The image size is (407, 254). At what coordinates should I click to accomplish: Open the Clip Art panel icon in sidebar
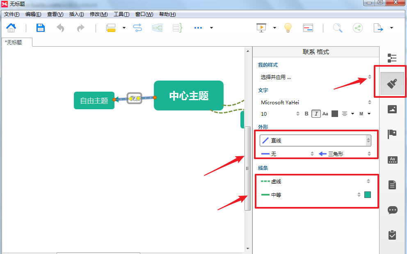[392, 109]
